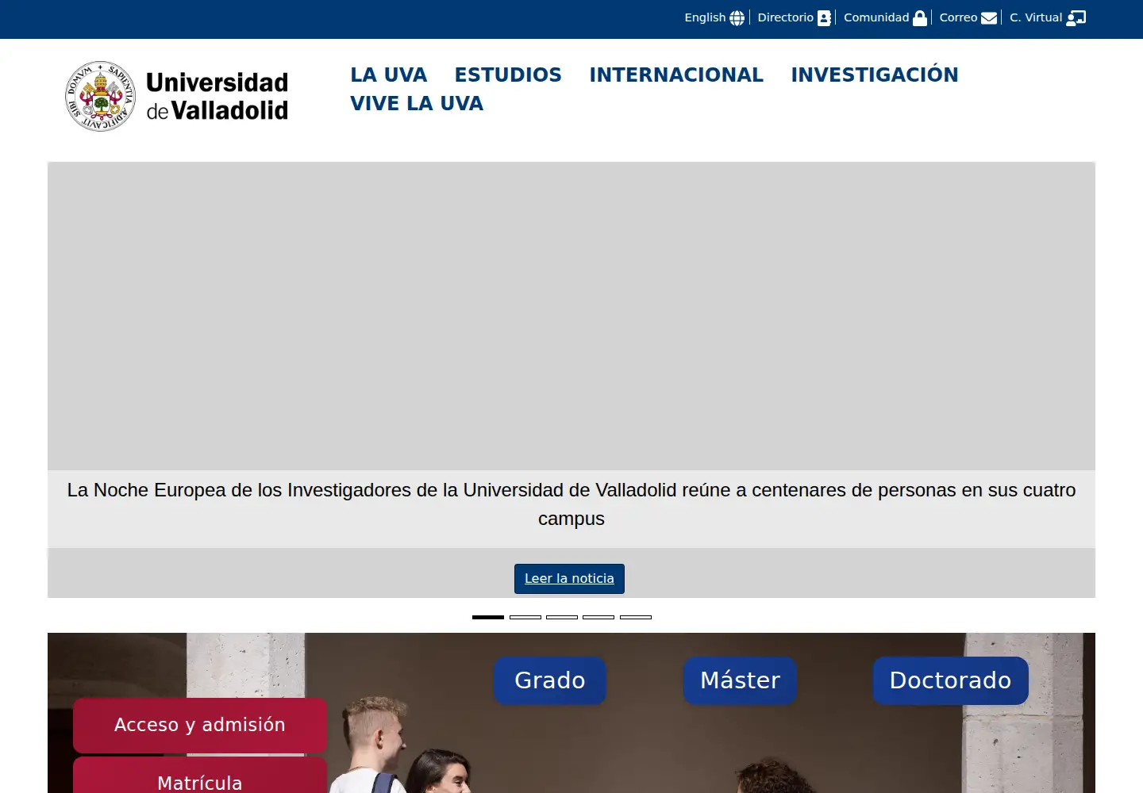Click the Universidad de Valladolid wordmark text
Screen dimensions: 1143x793
[x=217, y=96]
